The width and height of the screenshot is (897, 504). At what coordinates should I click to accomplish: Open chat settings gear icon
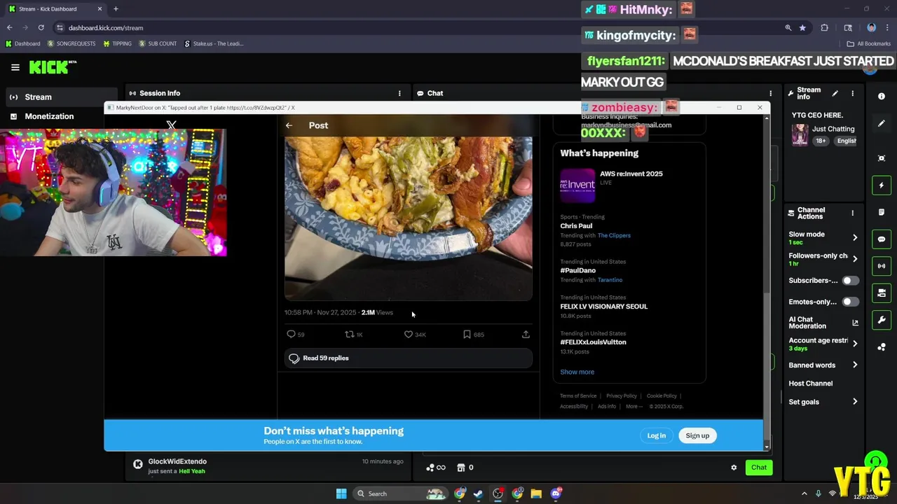point(734,468)
